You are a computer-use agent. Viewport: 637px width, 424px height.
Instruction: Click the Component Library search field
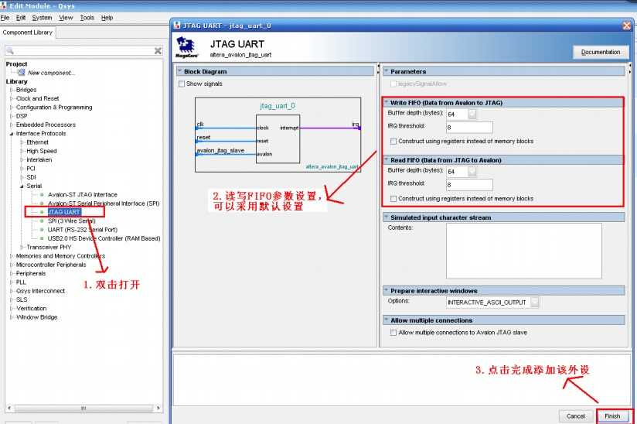(84, 51)
